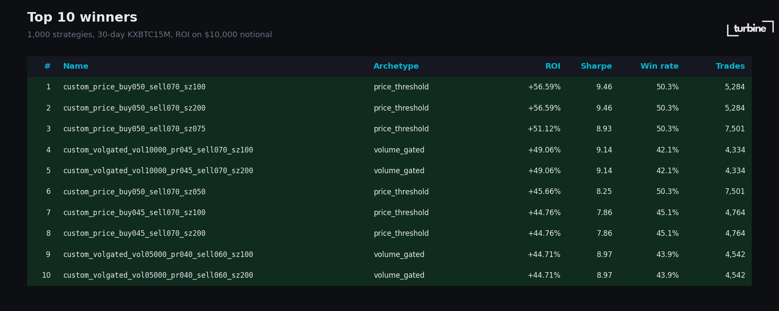Select custom_volgated_vol10000_pr045_sell070_sz100 row name
The width and height of the screenshot is (779, 311).
click(x=158, y=150)
